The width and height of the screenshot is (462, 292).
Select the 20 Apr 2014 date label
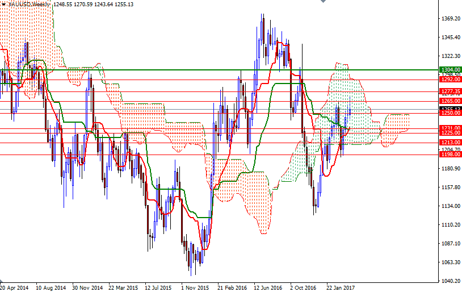[14, 288]
